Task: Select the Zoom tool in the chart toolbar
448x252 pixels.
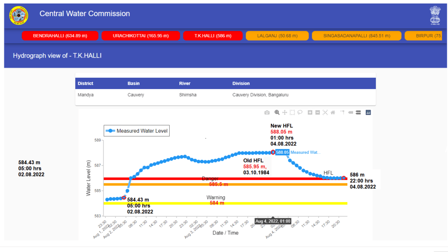Action: click(277, 112)
